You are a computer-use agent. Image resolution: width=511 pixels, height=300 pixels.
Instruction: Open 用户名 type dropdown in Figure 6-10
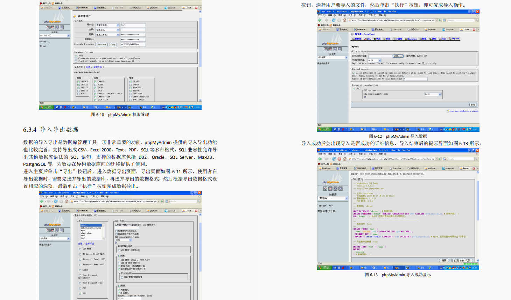pyautogui.click(x=107, y=25)
